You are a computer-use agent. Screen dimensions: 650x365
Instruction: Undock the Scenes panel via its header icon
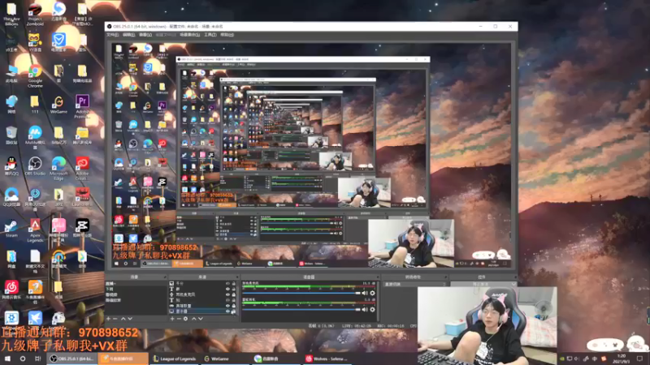(x=165, y=277)
